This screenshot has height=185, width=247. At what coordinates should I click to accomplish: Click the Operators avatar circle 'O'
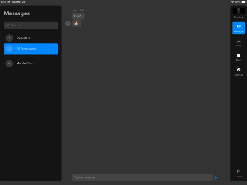click(9, 38)
